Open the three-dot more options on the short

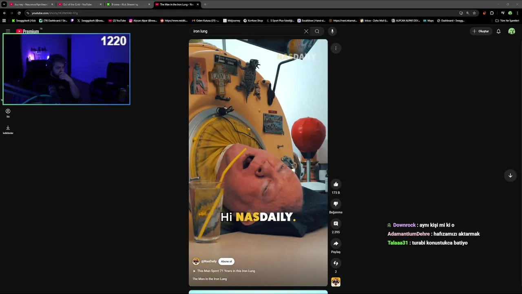tap(336, 48)
